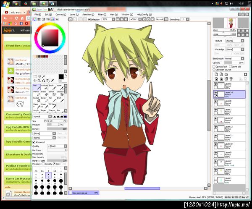This screenshot has width=252, height=209.
Task: Open the File menu
Action: pyautogui.click(x=38, y=14)
